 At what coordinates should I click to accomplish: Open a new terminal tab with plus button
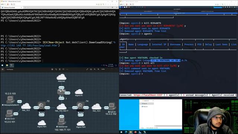tap(25, 7)
